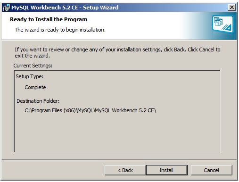Image resolution: width=239 pixels, height=182 pixels.
Task: Close the Setup Wizard with the X button
Action: coord(232,8)
